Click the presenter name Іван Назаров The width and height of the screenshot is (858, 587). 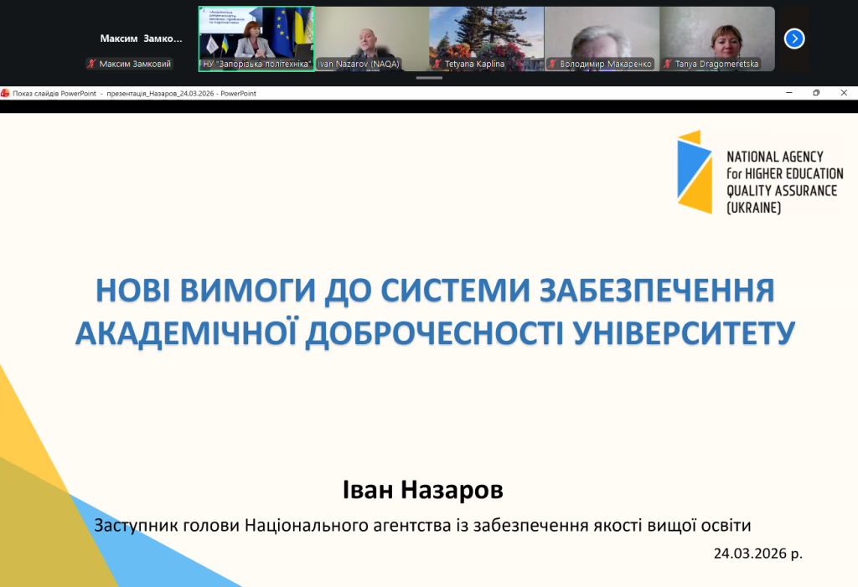[423, 489]
